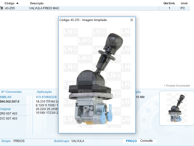Viewport: 194px width, 146px height.
Task: Click original number 2VC 607 403
Action: [9, 119]
